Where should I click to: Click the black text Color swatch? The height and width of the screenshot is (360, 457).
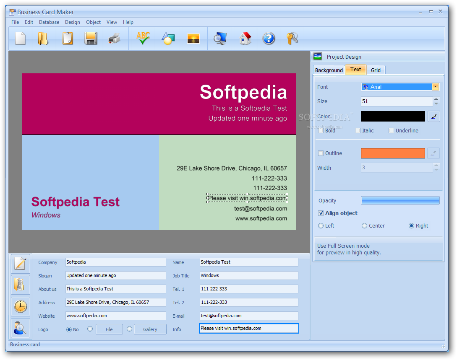[393, 117]
